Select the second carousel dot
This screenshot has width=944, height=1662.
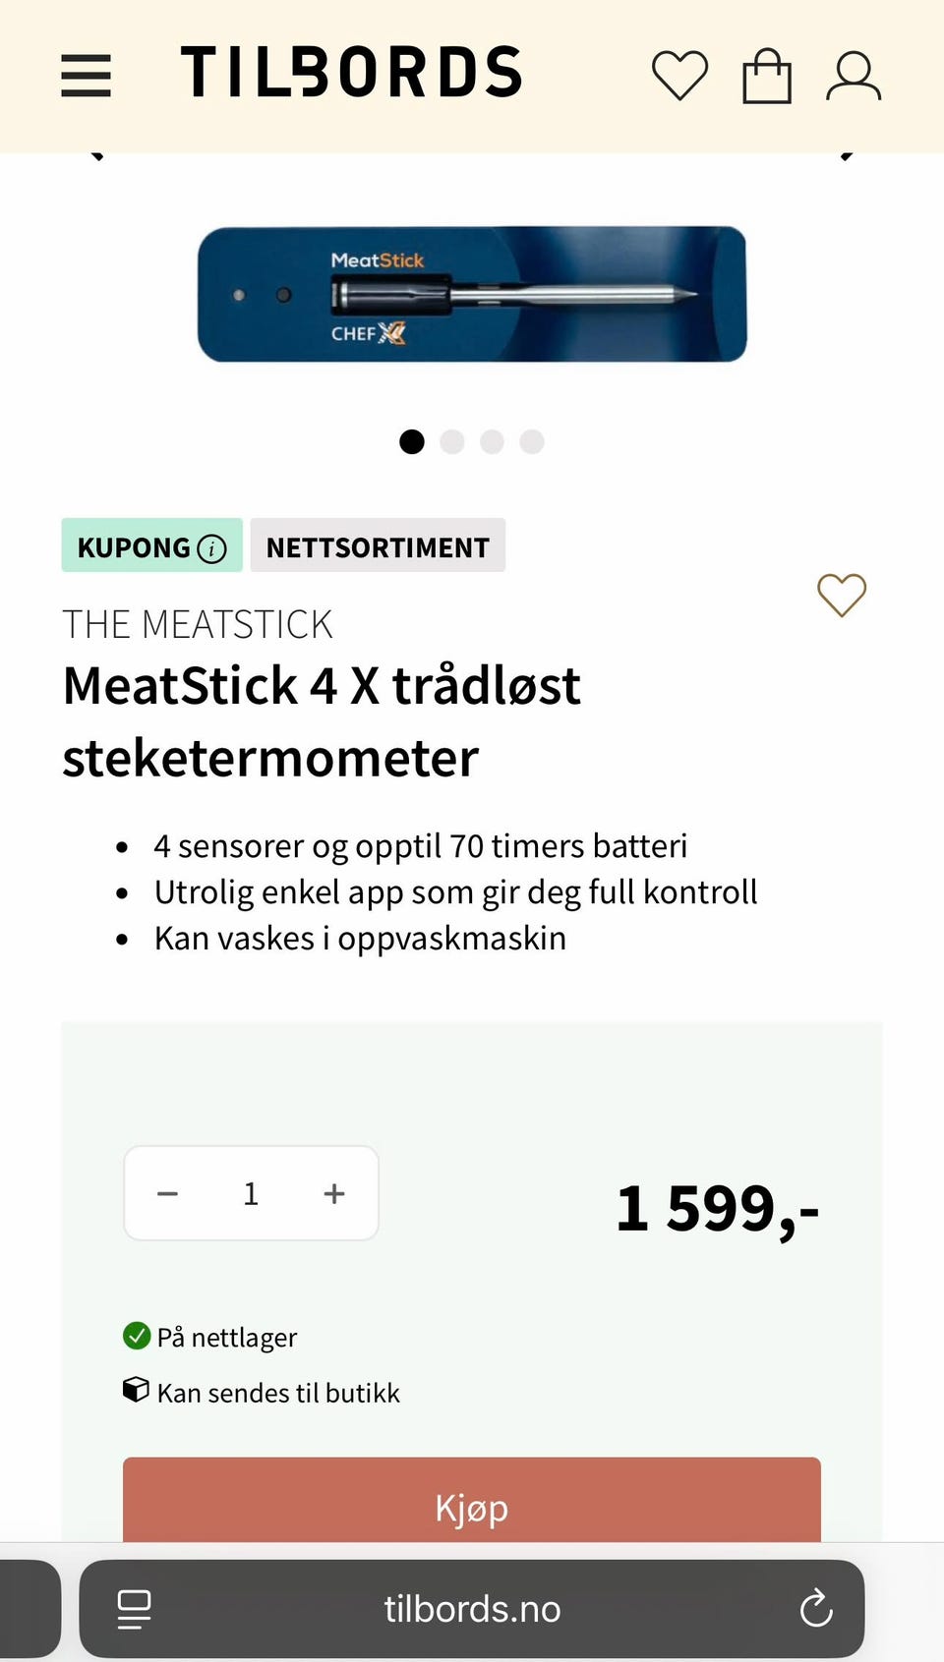pos(452,442)
